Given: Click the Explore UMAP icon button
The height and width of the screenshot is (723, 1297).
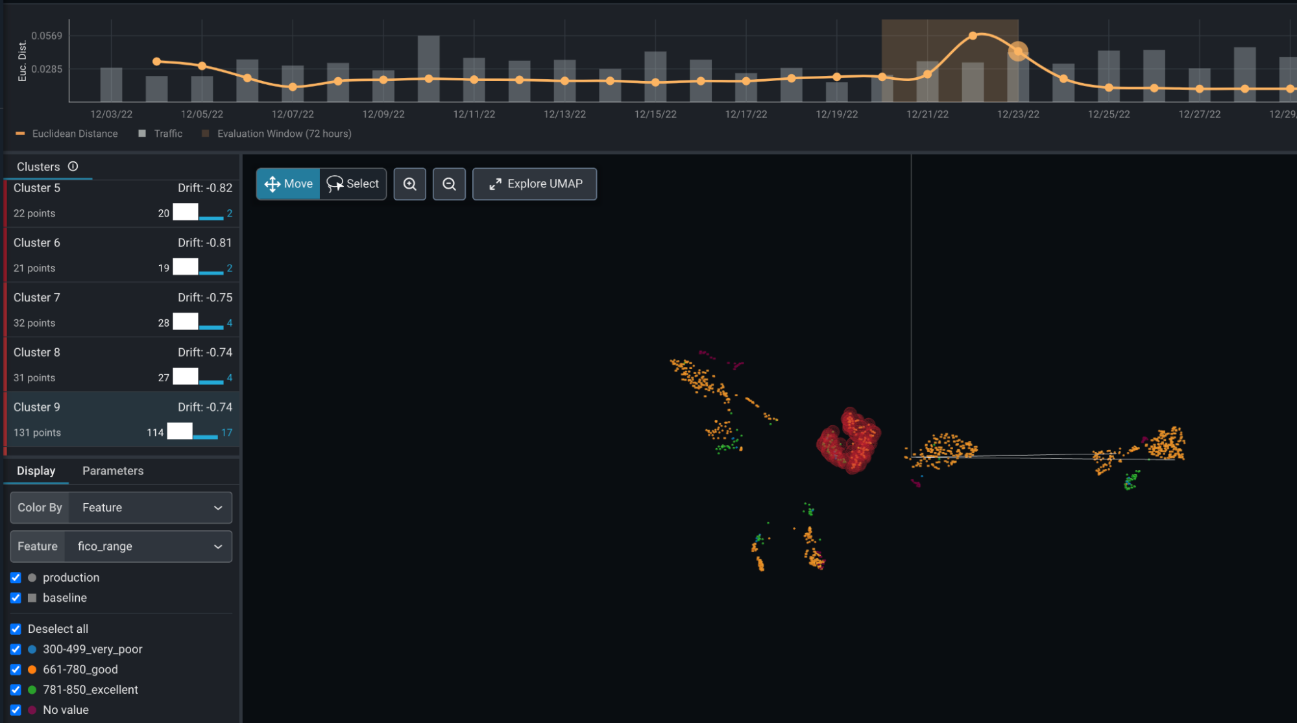Looking at the screenshot, I should 494,184.
